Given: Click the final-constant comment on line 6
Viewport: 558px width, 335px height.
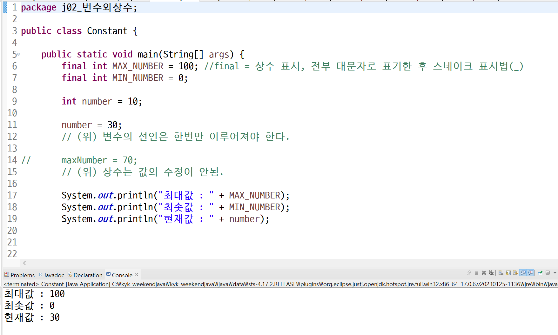Looking at the screenshot, I should click(364, 66).
